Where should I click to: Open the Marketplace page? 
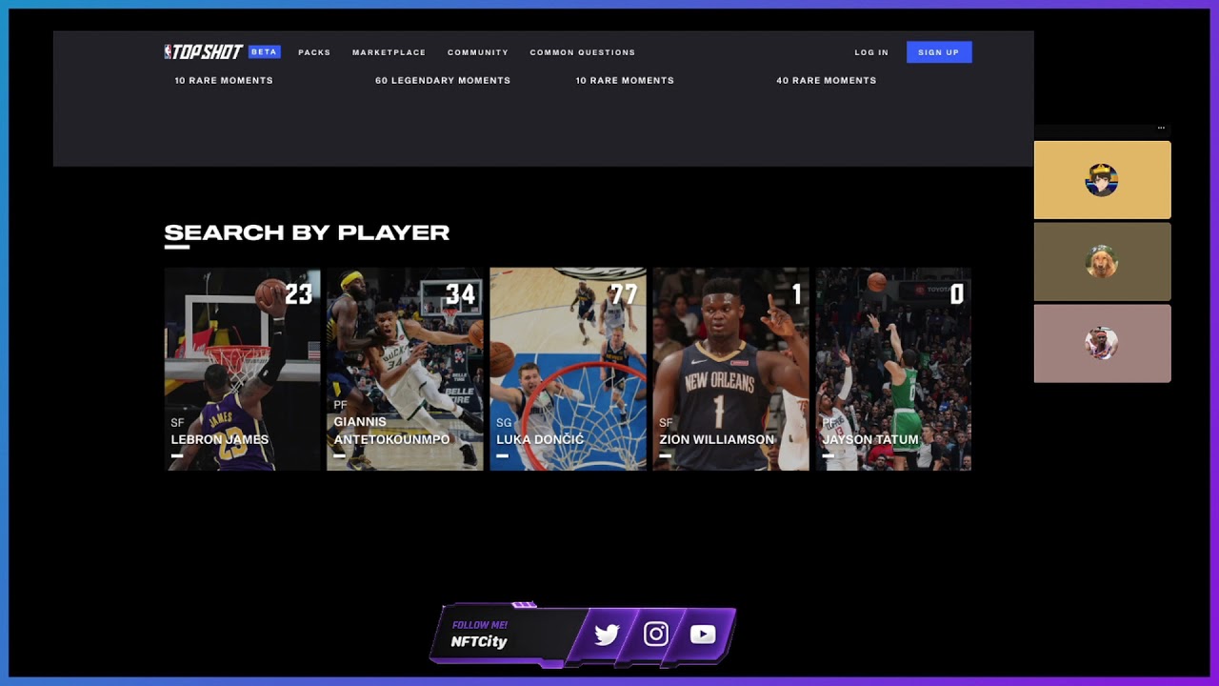389,52
